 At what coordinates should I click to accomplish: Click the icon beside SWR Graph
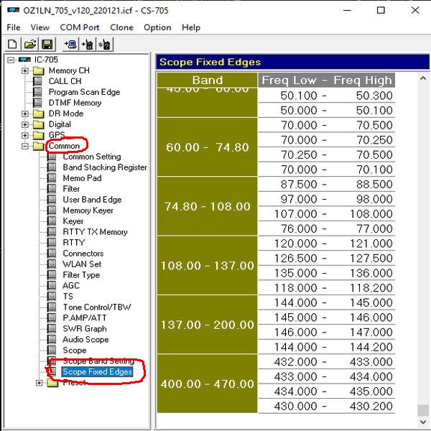(x=52, y=328)
